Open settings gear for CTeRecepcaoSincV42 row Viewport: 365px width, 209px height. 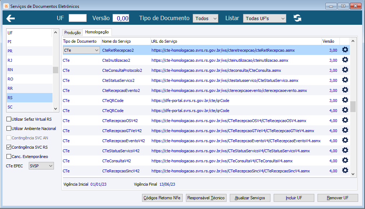pos(345,171)
